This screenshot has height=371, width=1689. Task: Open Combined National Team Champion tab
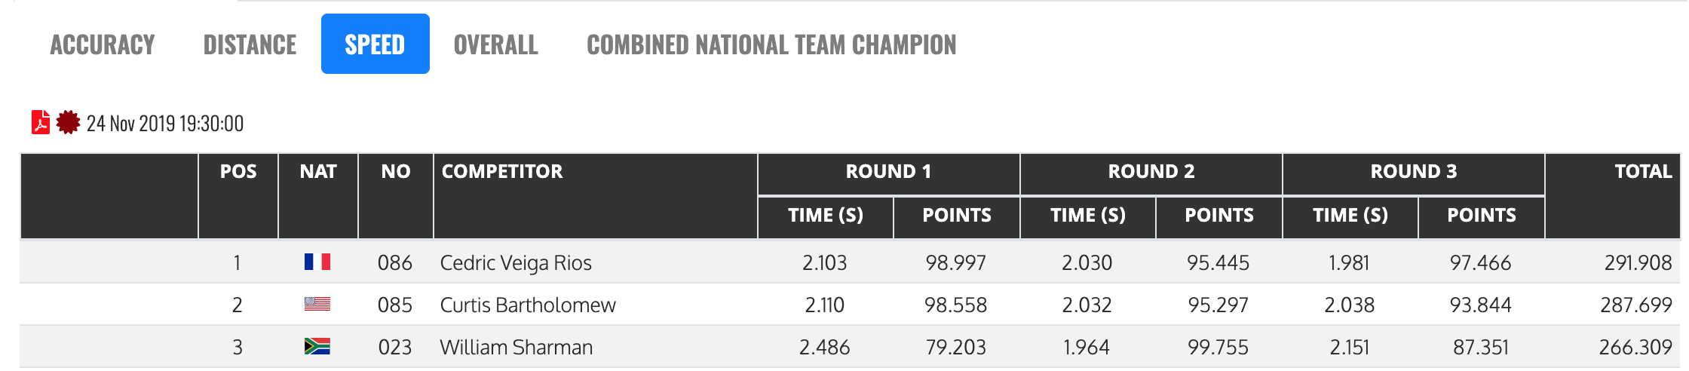(x=771, y=44)
